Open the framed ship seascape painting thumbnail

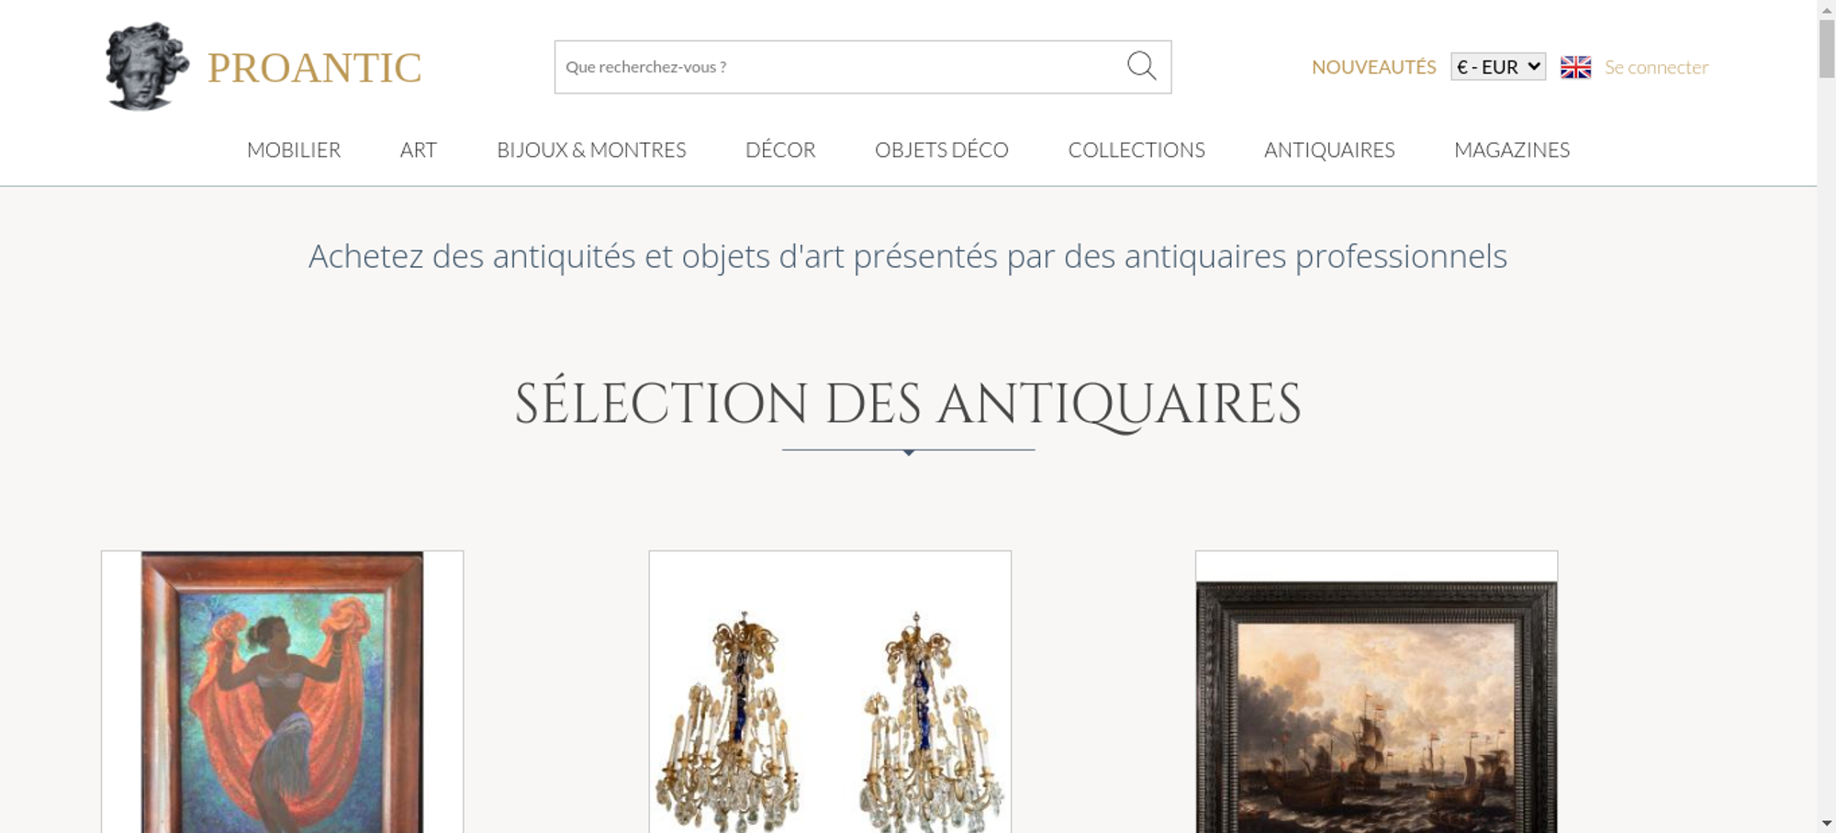pyautogui.click(x=1376, y=692)
